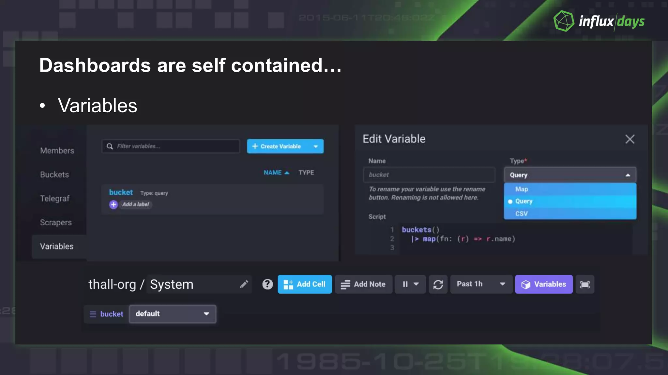
Task: Click Add Cell button
Action: [x=305, y=284]
